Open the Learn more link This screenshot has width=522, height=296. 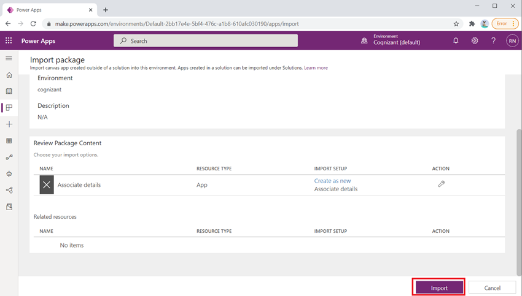coord(316,68)
